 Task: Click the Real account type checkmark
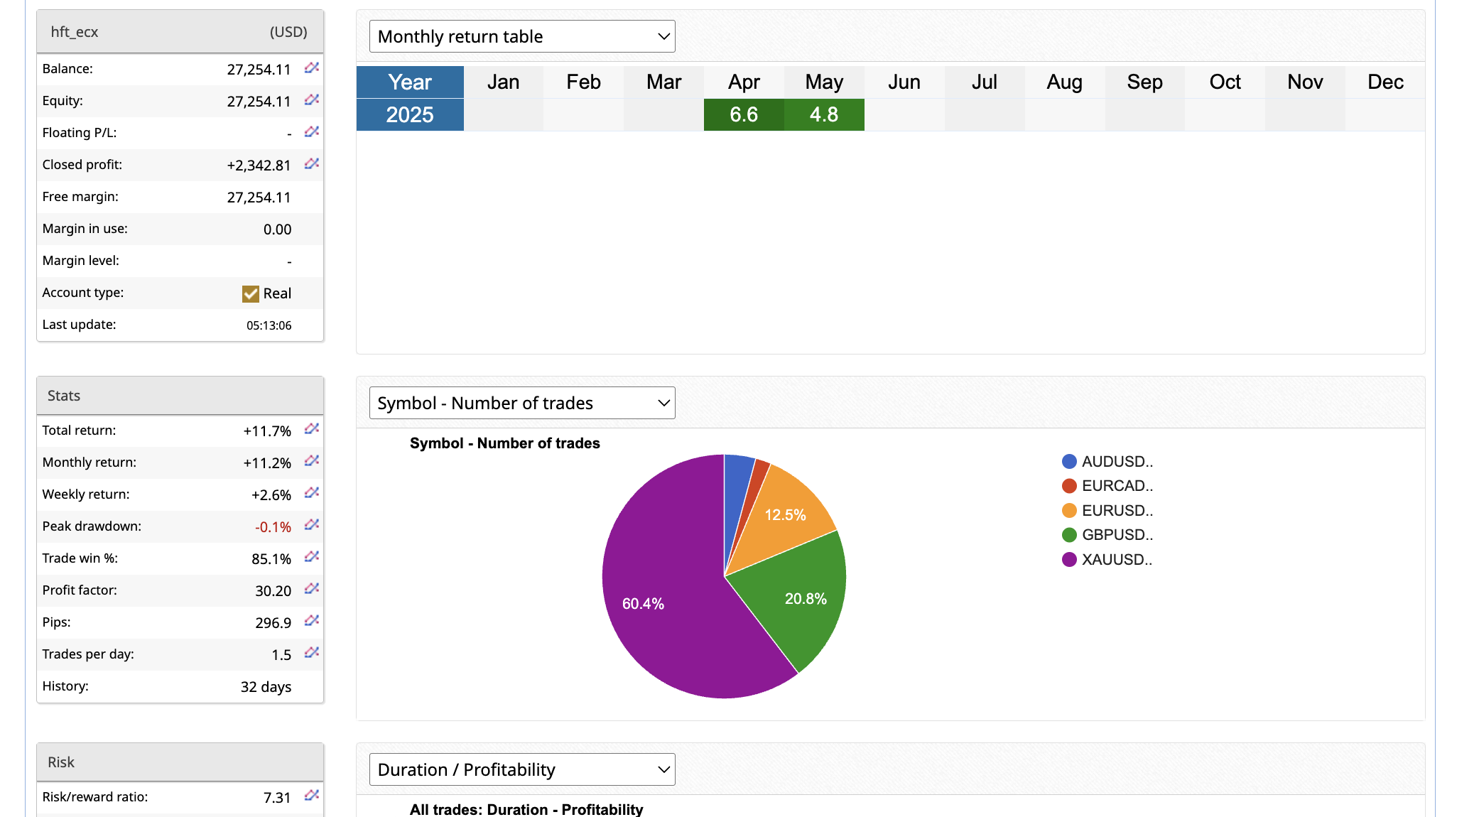click(x=251, y=293)
